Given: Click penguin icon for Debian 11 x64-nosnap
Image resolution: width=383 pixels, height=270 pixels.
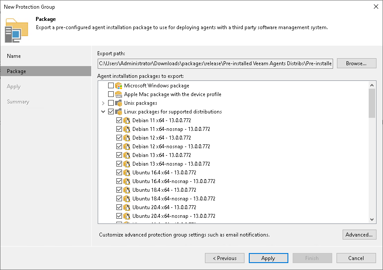Looking at the screenshot, I should (127, 129).
